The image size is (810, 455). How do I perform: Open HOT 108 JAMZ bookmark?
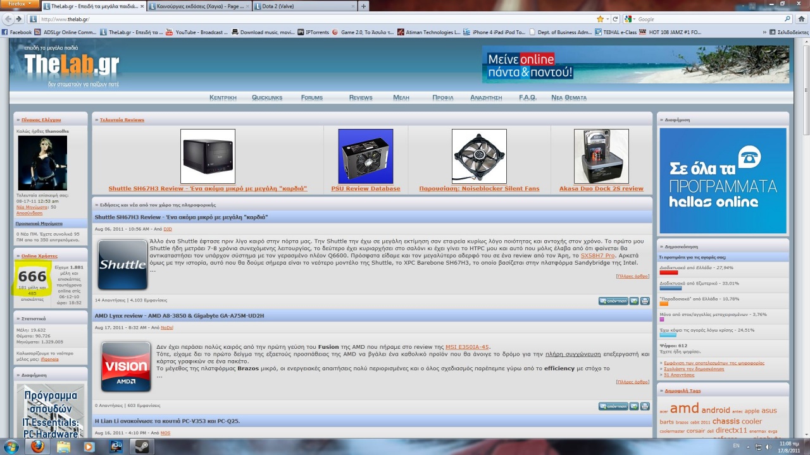[x=671, y=32]
